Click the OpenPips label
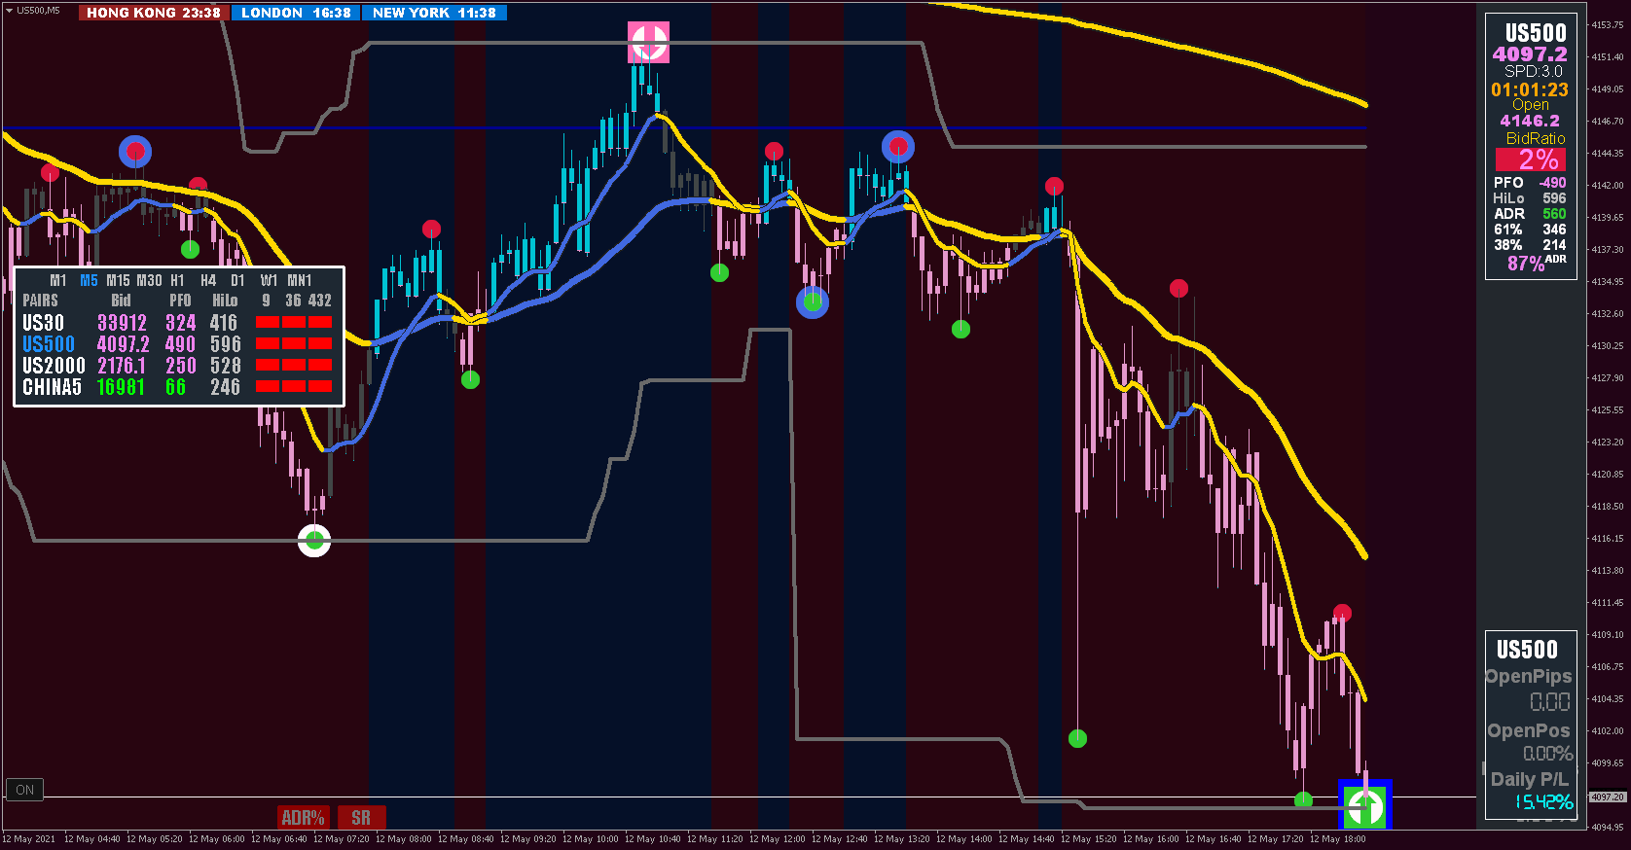The image size is (1631, 850). pos(1529,676)
